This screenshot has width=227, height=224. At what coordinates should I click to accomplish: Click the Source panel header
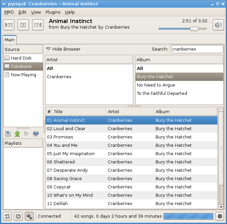point(23,49)
